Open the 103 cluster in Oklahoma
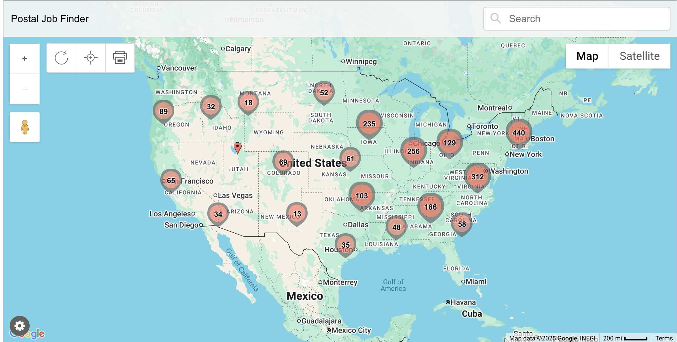Screen dimensions: 677x342 (362, 196)
